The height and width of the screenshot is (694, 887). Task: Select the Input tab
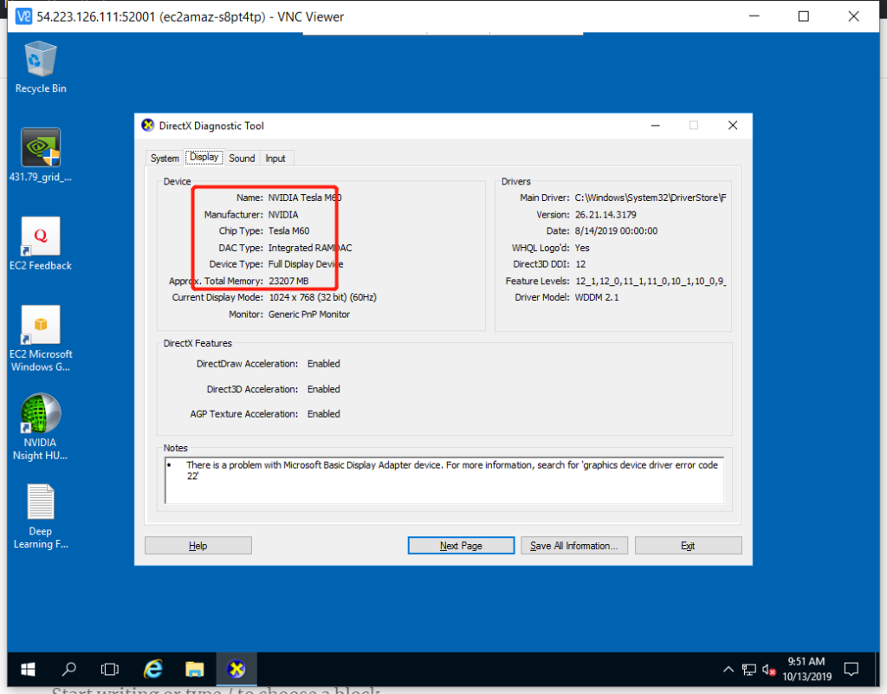pyautogui.click(x=275, y=159)
